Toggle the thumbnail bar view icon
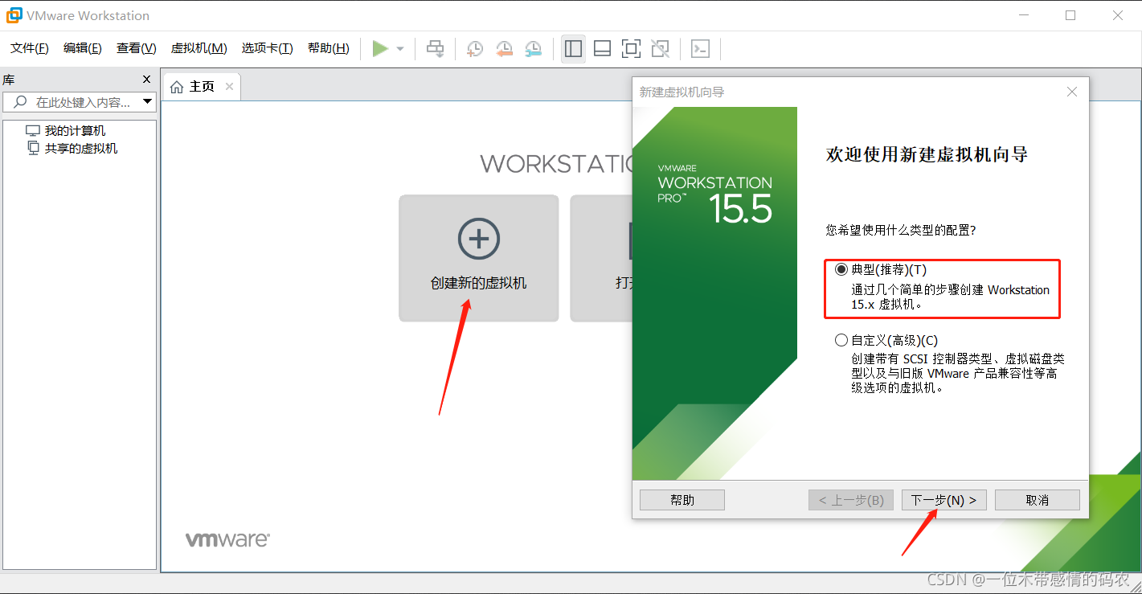Screen dimensions: 1142x594 [602, 49]
